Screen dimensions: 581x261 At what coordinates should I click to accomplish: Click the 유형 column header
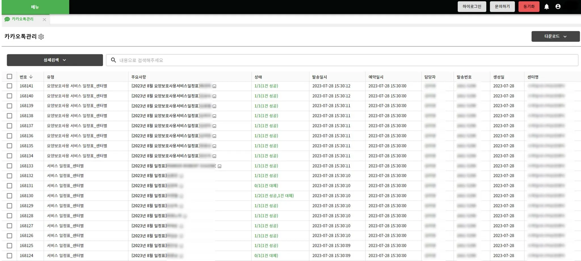(50, 77)
